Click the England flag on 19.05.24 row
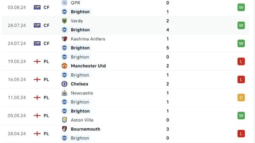The width and height of the screenshot is (255, 143). 37,61
